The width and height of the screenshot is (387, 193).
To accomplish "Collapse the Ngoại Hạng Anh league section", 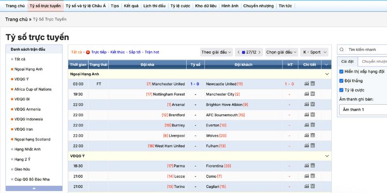I will click(327, 74).
